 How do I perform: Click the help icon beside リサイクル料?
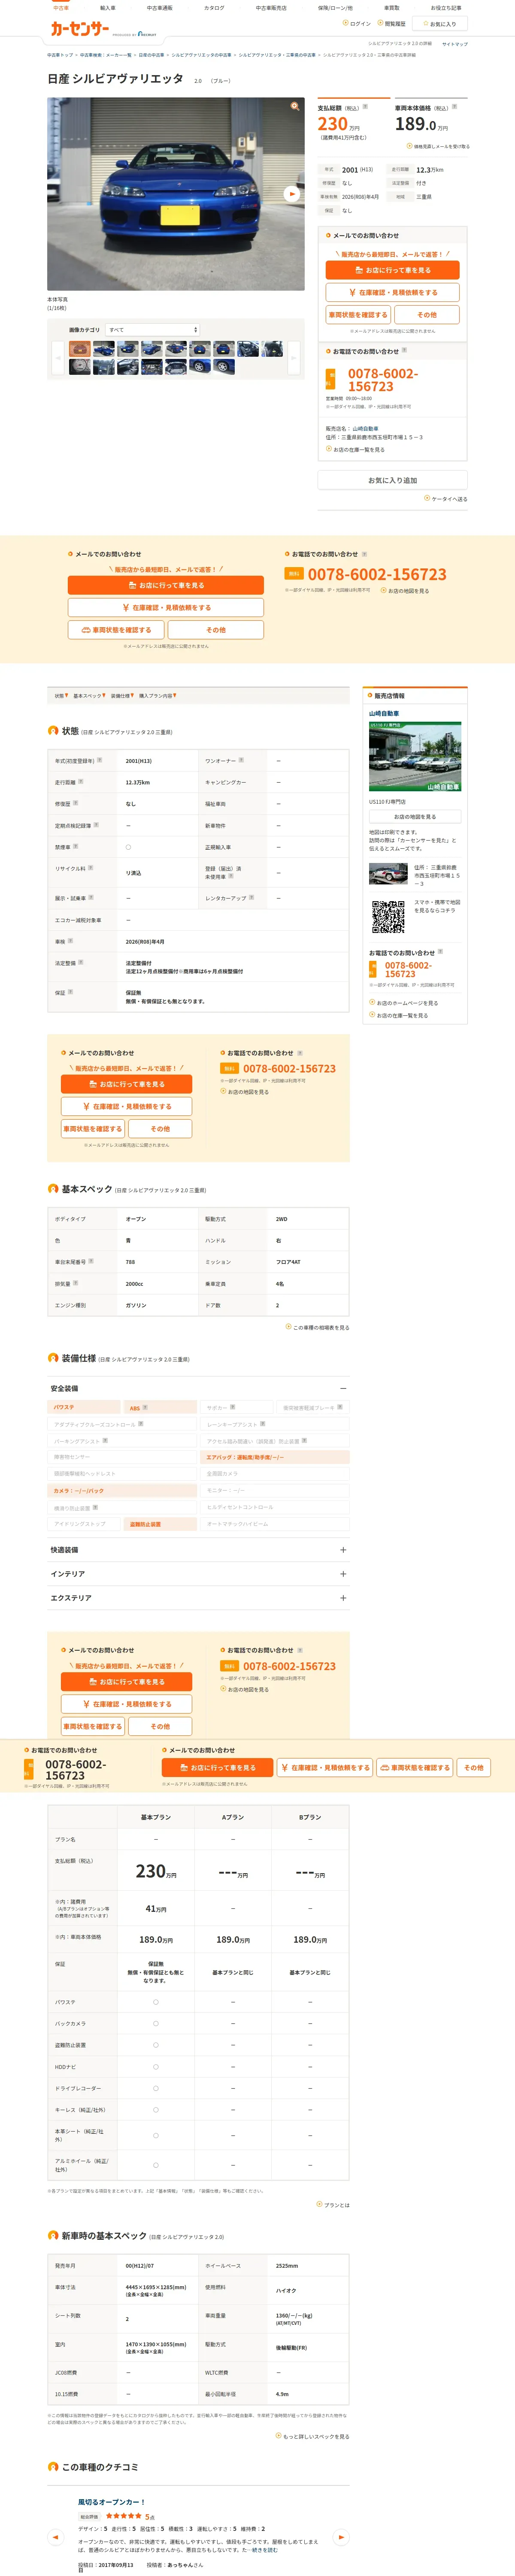[x=90, y=868]
